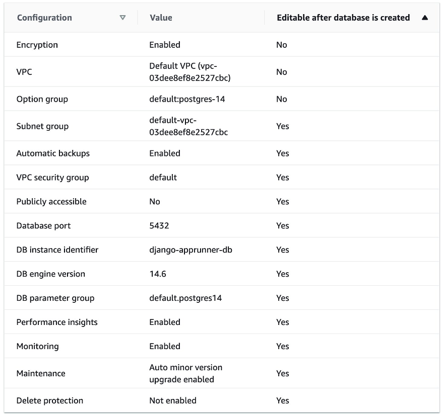Click the DB engine version 14.6 value
Image resolution: width=443 pixels, height=416 pixels.
coord(156,274)
